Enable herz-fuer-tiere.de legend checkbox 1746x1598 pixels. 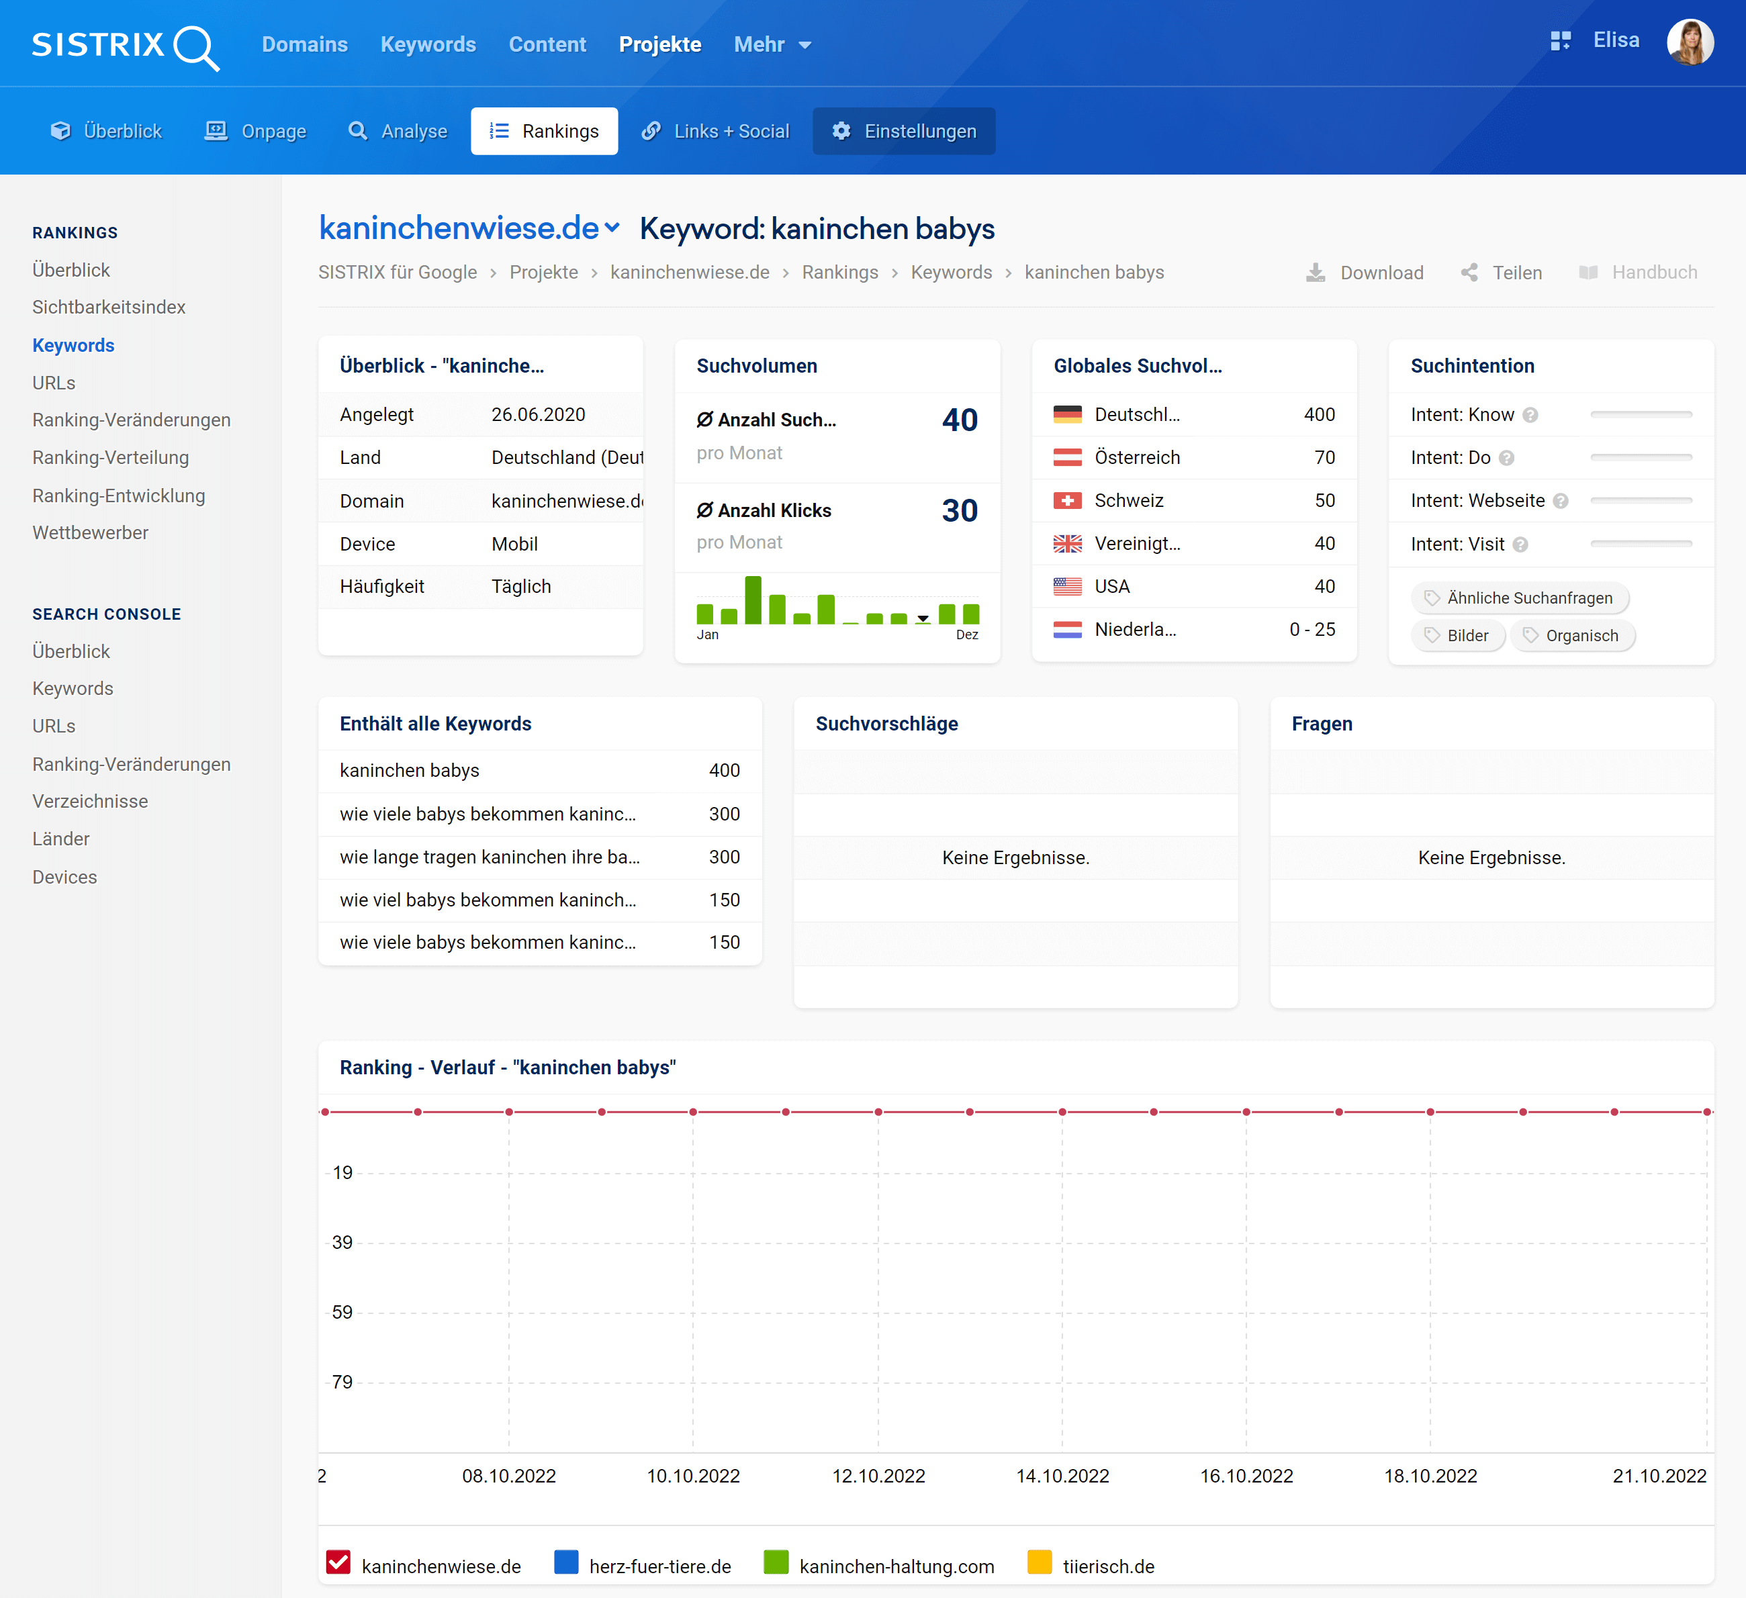pyautogui.click(x=565, y=1562)
